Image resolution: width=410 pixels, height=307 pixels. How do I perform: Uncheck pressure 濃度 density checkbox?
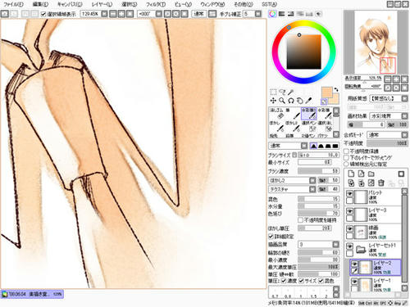coord(284,281)
